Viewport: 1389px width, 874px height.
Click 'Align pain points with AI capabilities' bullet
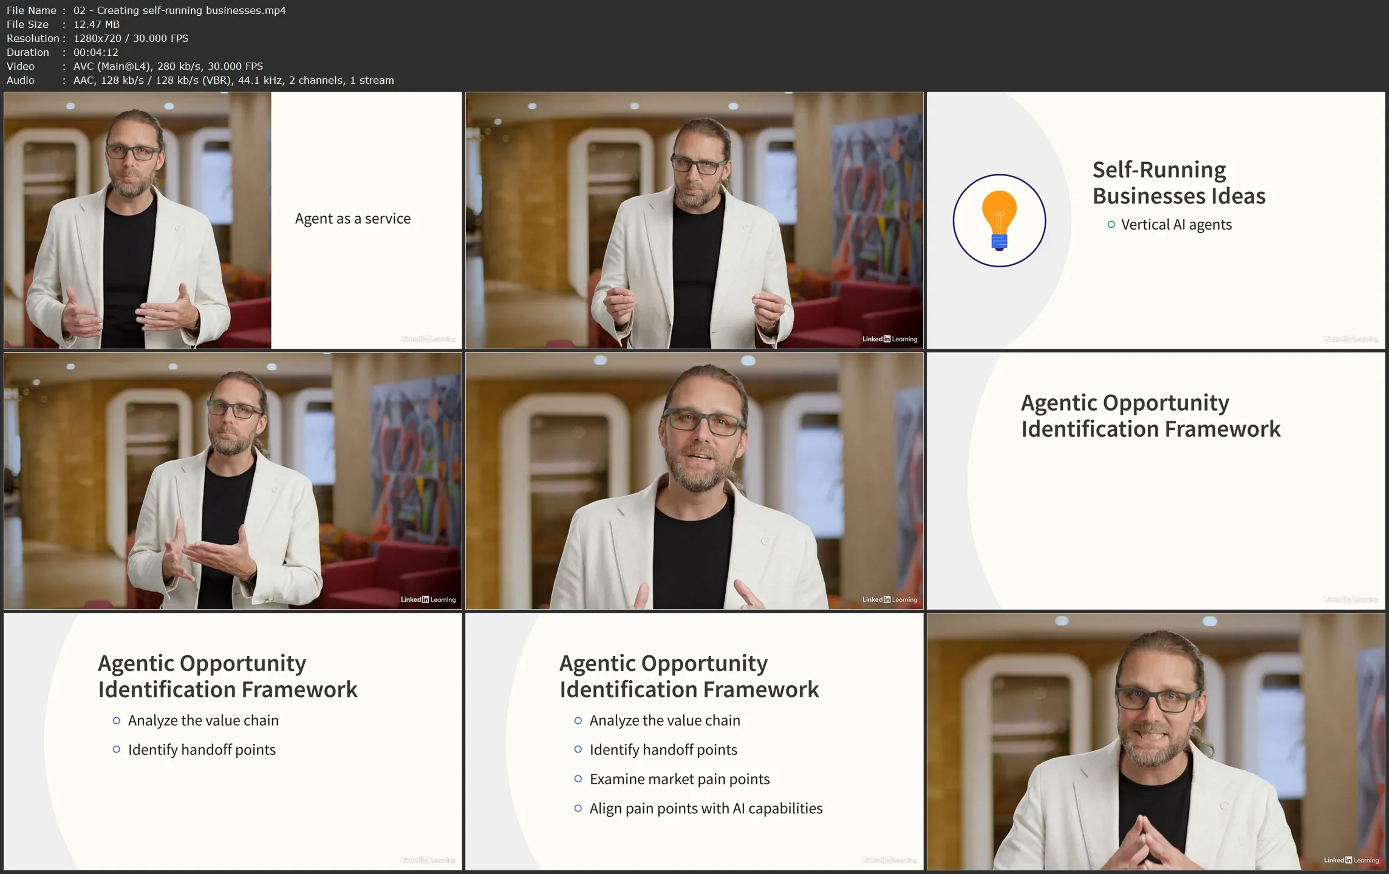(706, 808)
